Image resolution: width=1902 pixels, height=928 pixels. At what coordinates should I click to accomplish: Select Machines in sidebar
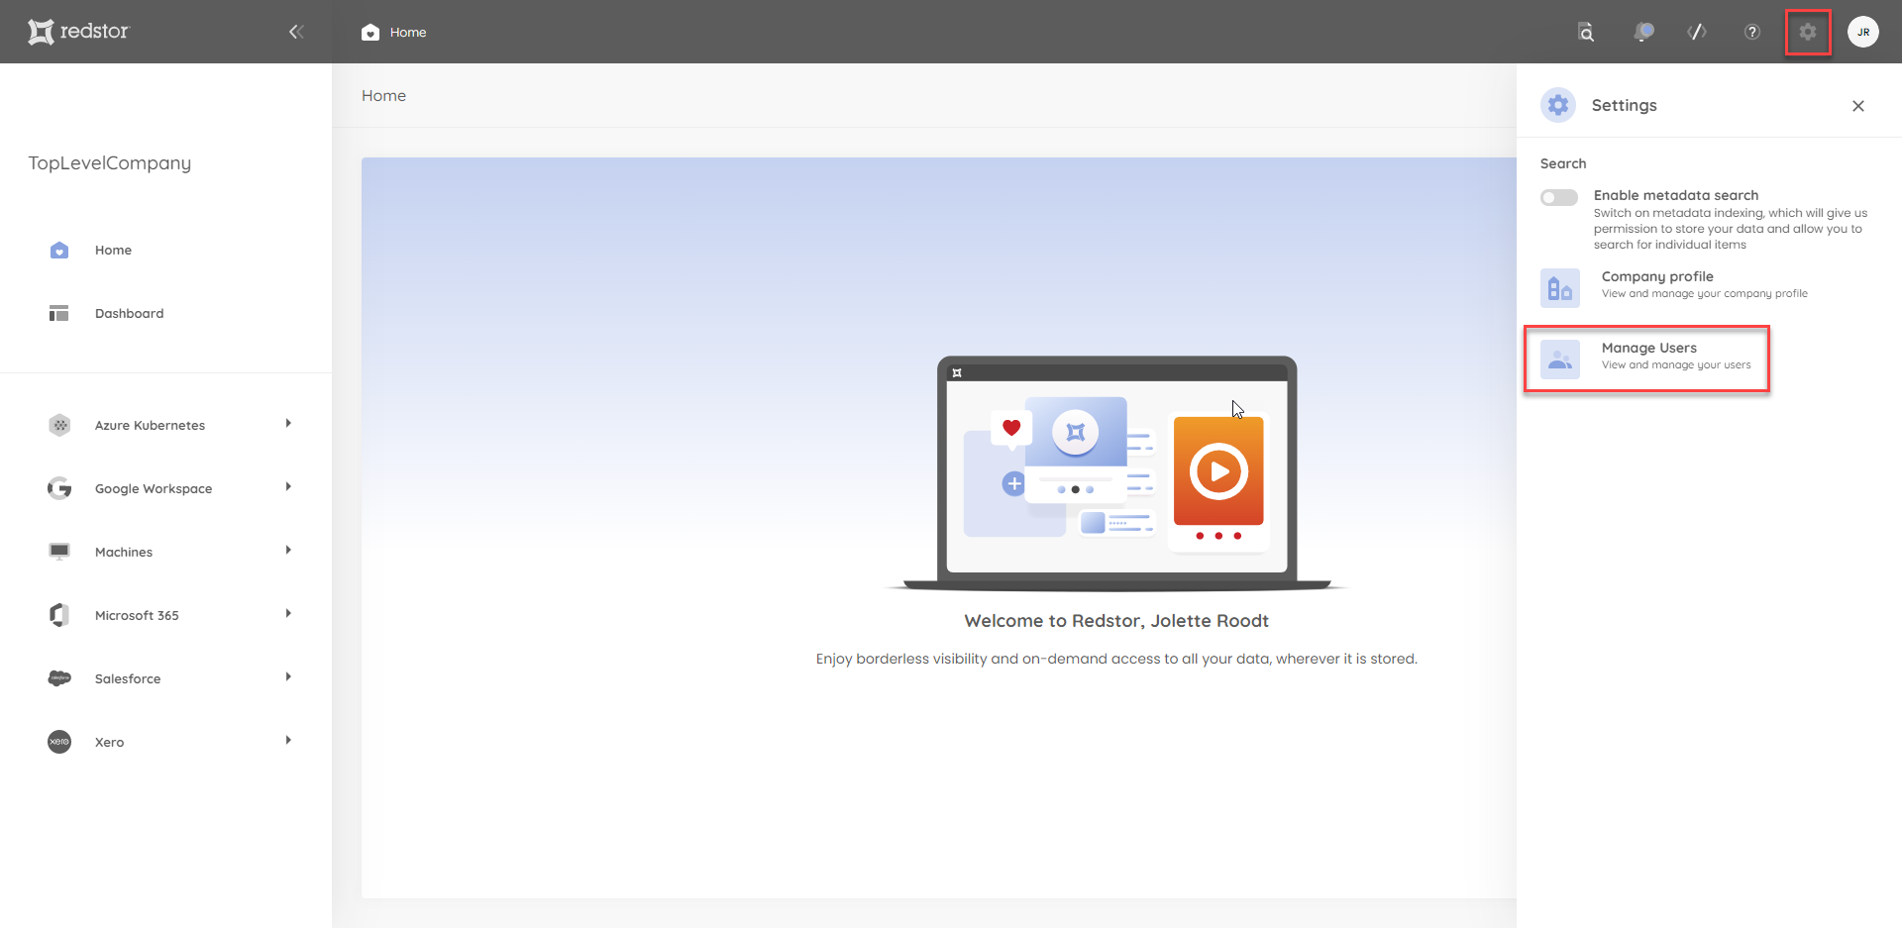(x=124, y=553)
